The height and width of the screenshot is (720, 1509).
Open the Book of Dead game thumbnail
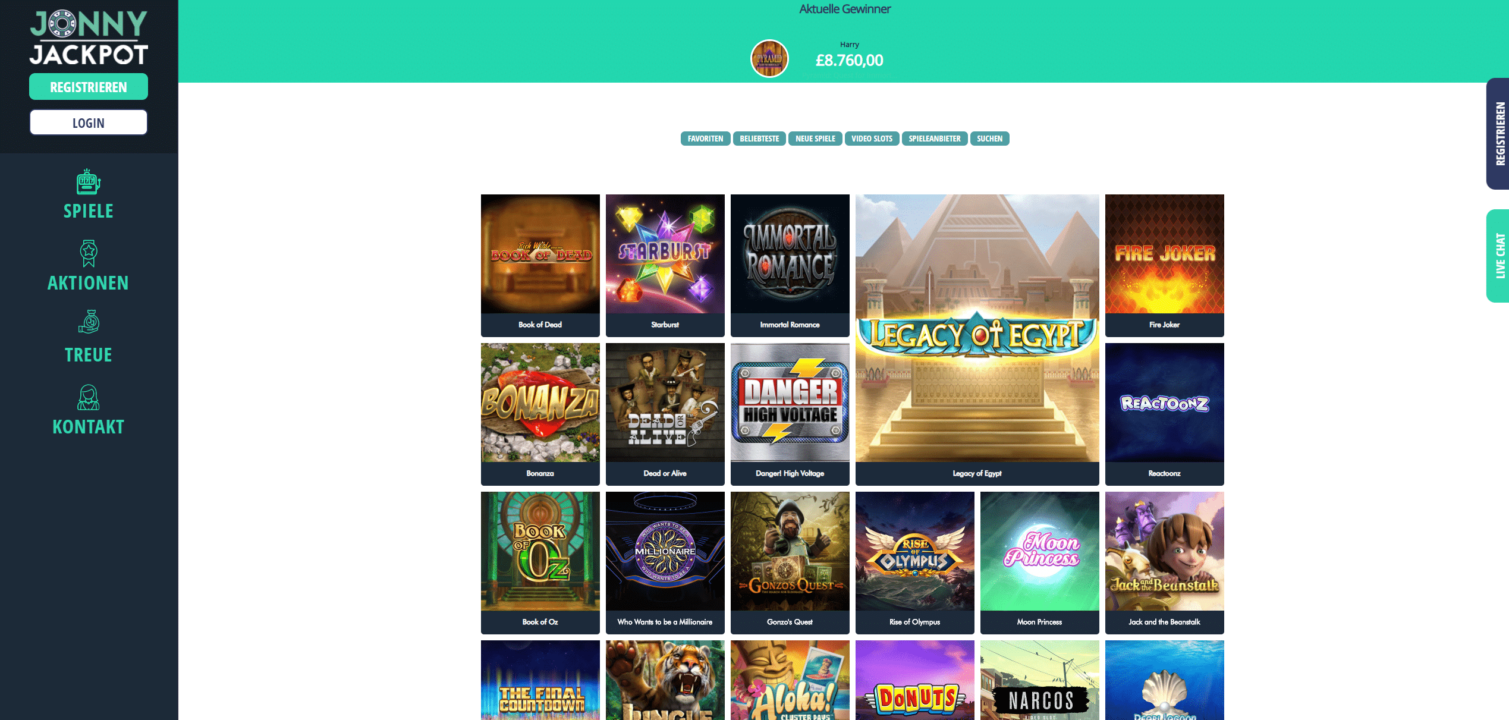[540, 265]
